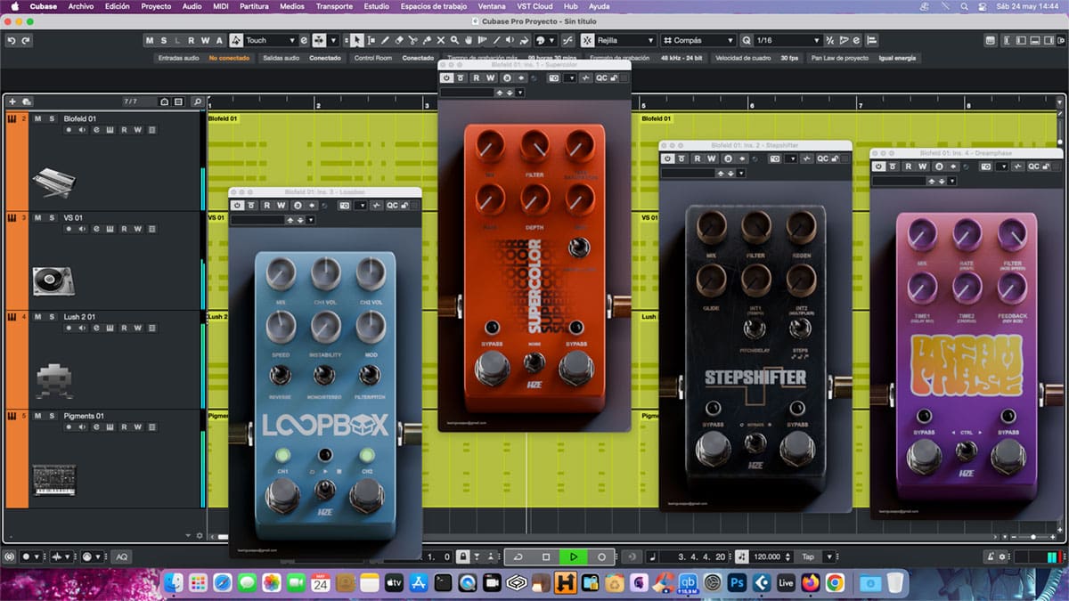Solo the VS 01 track
Image resolution: width=1069 pixels, height=601 pixels.
(52, 217)
